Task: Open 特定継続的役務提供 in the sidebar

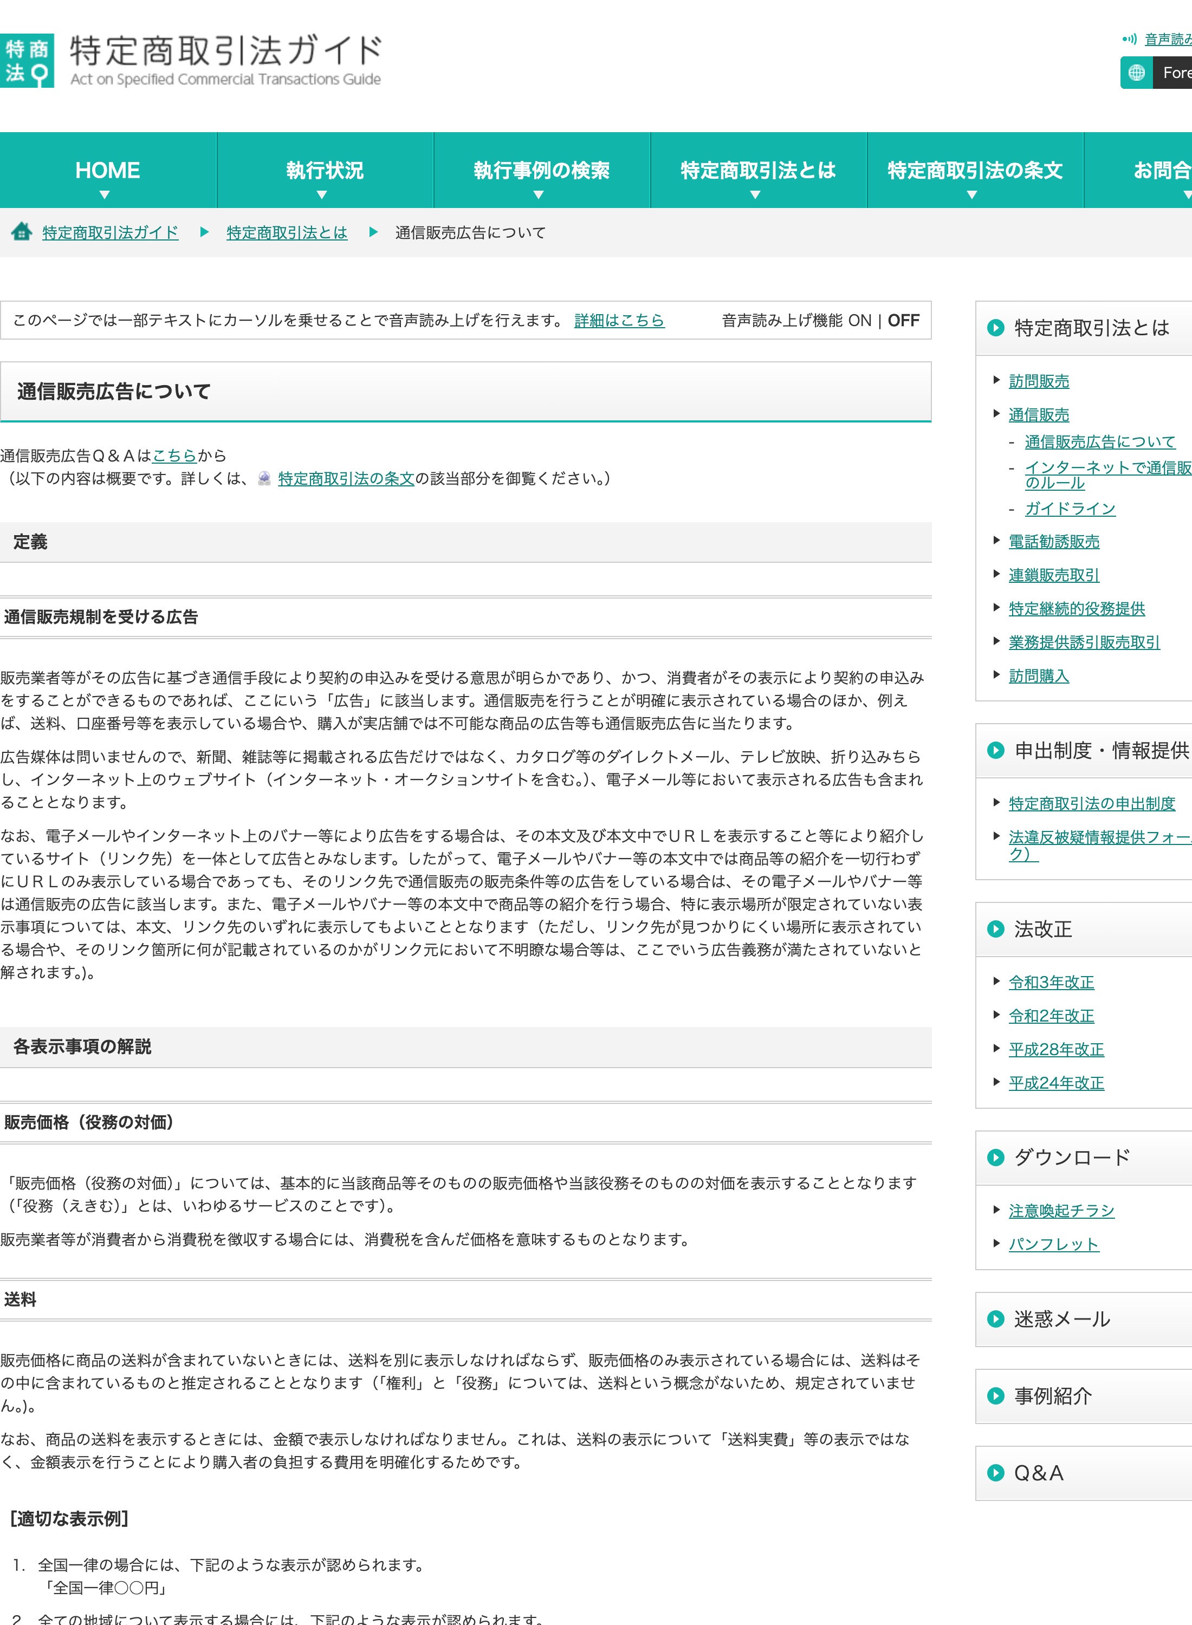Action: point(1077,609)
